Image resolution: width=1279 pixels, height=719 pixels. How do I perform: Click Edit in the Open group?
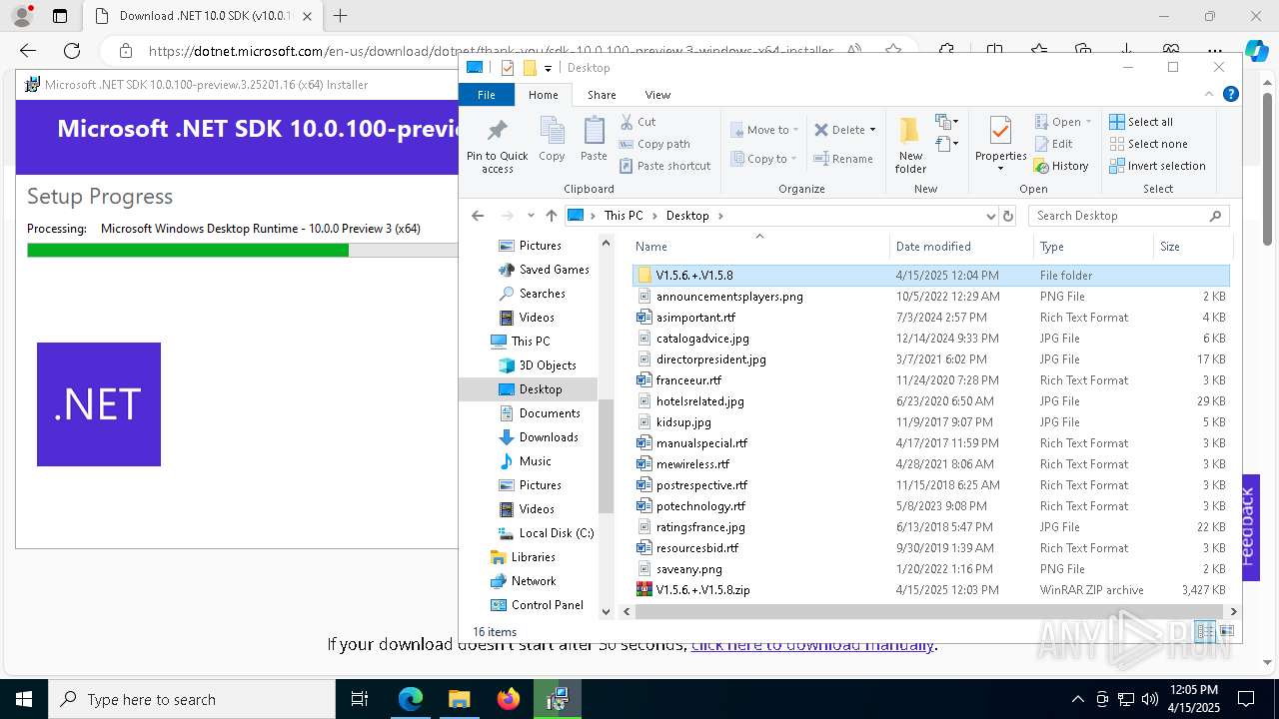pyautogui.click(x=1053, y=144)
